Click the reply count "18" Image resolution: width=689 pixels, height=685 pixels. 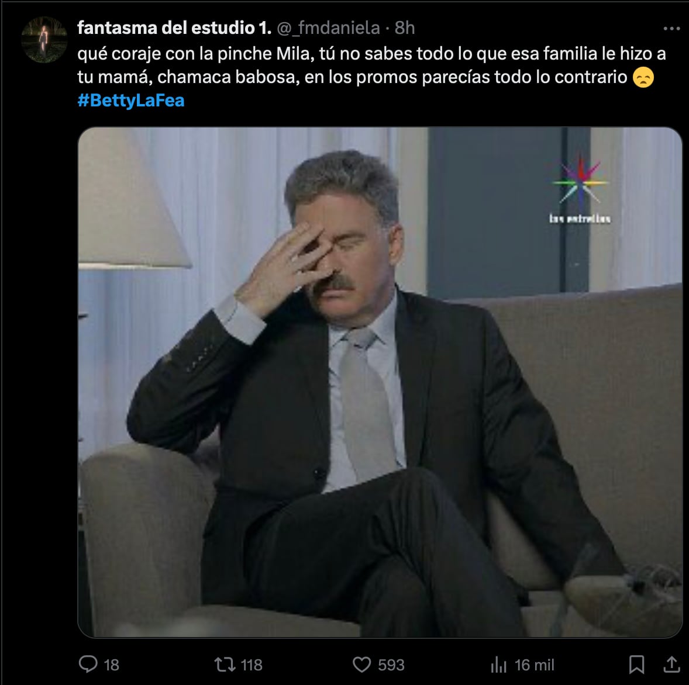[111, 665]
